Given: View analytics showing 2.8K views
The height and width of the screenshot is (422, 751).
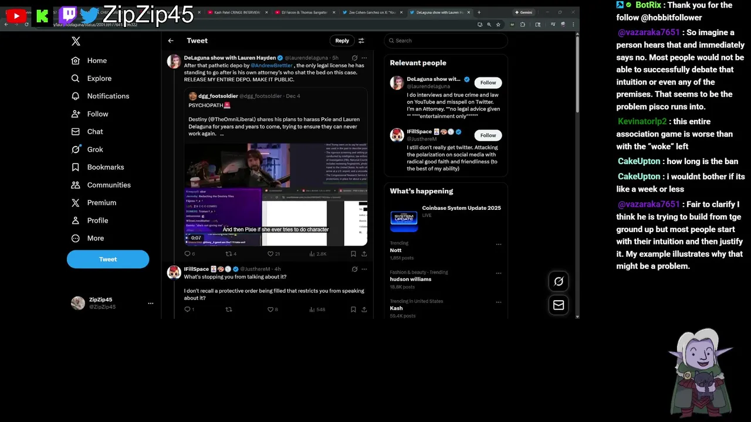Looking at the screenshot, I should point(317,254).
